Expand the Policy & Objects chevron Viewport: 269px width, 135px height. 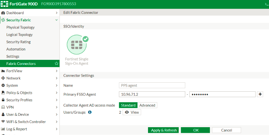tap(57, 93)
